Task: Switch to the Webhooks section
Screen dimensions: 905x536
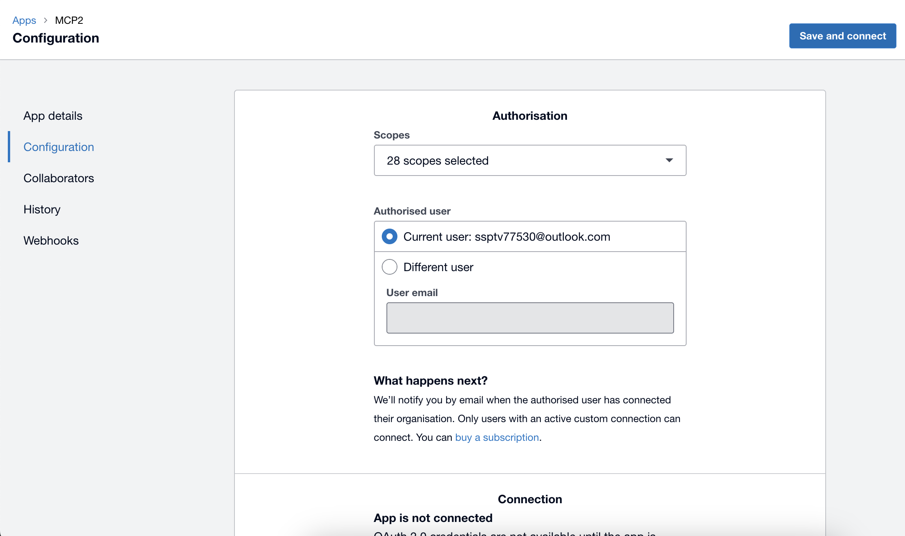Action: click(51, 241)
